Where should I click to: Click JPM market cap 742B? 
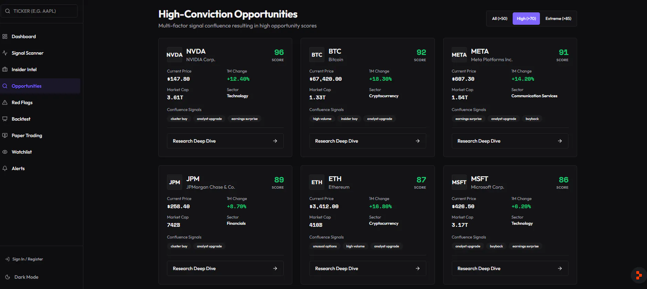[174, 225]
